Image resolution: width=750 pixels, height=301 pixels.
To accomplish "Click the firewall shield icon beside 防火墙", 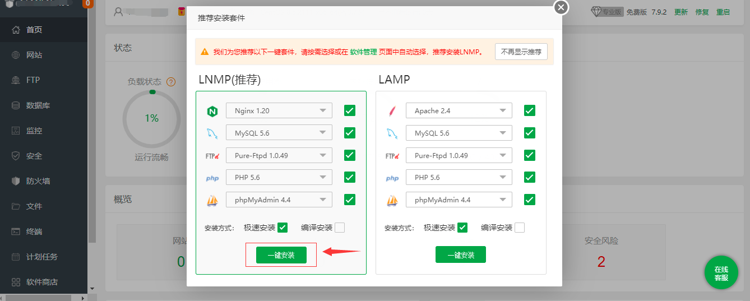I will click(x=16, y=181).
